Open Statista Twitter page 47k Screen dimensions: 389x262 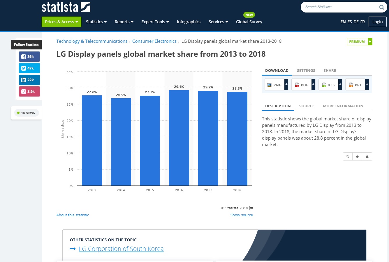pos(29,68)
